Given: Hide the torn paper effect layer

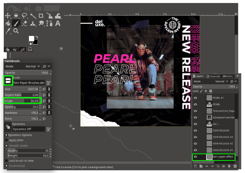Looking at the screenshot, I should 195,157.
